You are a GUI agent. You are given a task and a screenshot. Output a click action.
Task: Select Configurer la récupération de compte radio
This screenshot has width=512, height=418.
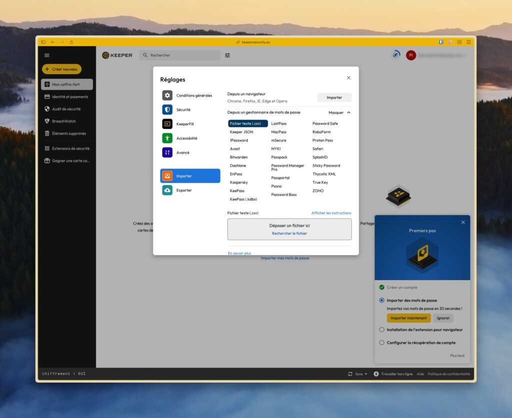tap(381, 342)
